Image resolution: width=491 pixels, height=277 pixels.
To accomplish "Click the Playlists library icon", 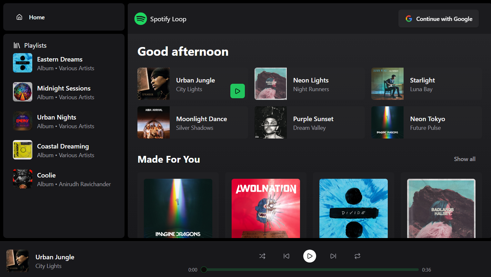I will point(17,45).
